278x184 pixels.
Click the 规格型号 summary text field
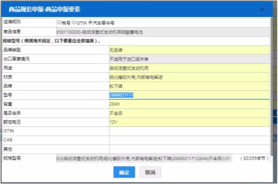tap(144, 159)
